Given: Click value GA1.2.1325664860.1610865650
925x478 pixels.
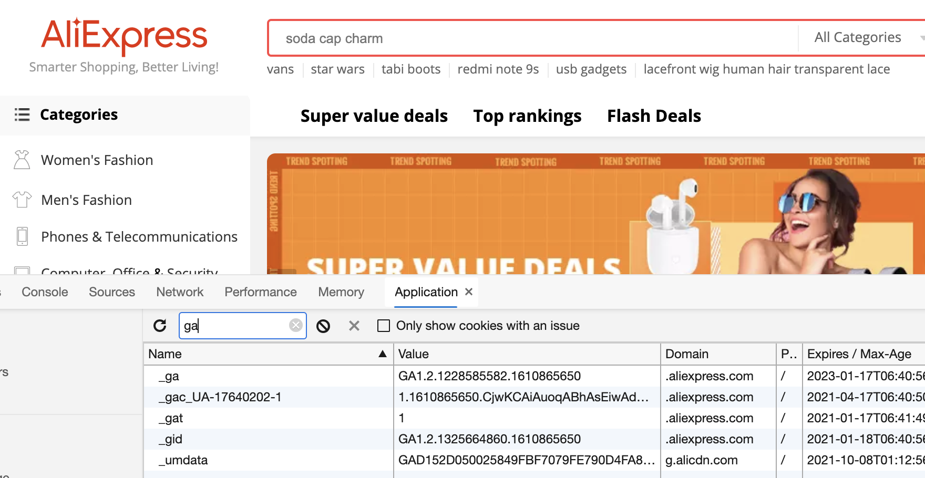Looking at the screenshot, I should coord(489,439).
